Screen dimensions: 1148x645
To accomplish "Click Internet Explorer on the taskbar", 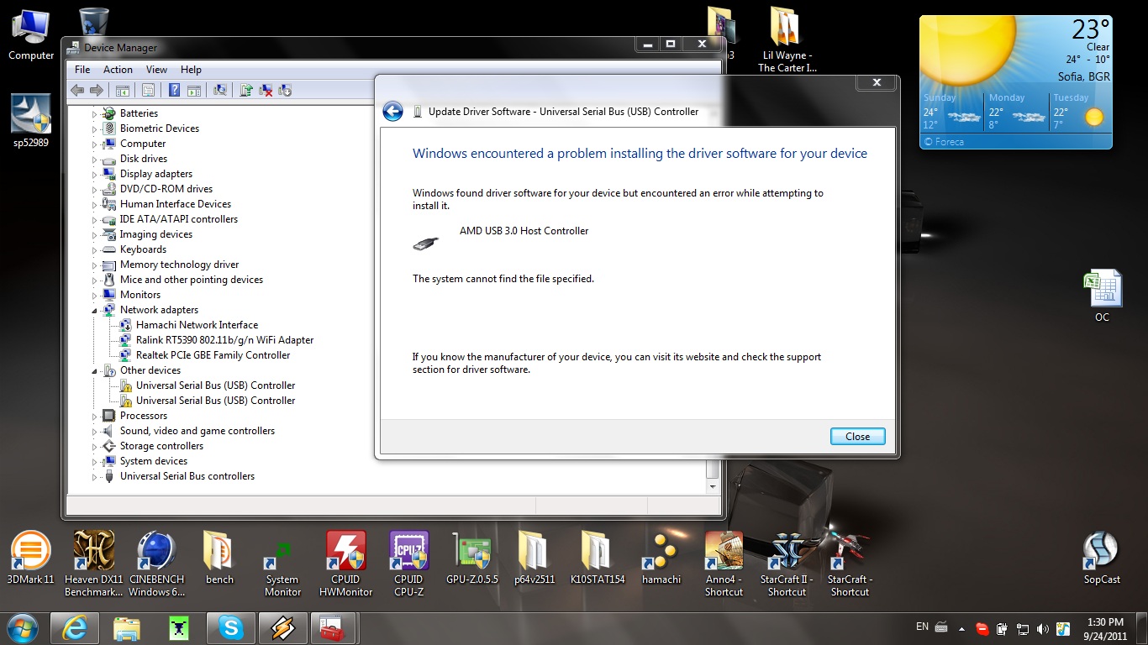I will point(74,627).
